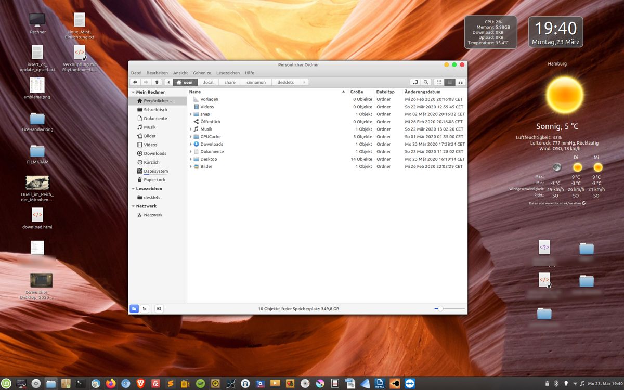Viewport: 624px width, 390px height.
Task: Switch to compact view mode
Action: (460, 82)
